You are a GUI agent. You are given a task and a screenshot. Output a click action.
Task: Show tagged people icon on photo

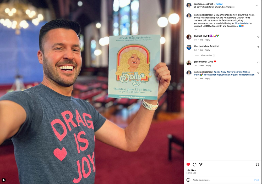[x=4, y=180]
